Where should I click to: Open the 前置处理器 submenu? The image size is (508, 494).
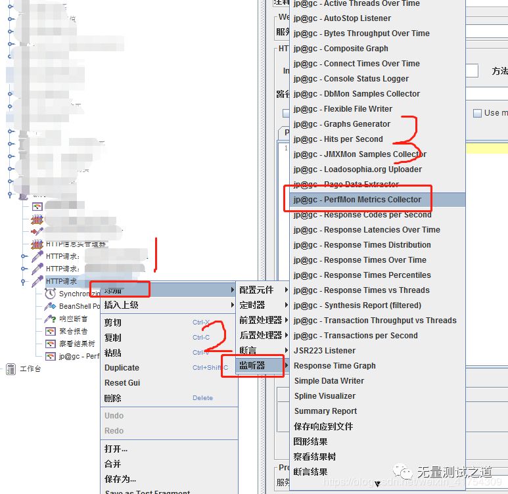point(264,320)
